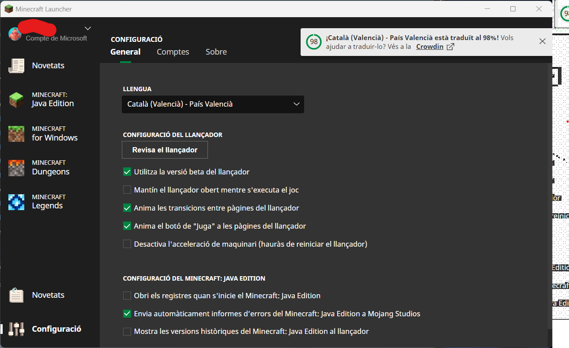Open Minecraft Legends in sidebar
Screen dimensions: 569x348
[x=50, y=202]
